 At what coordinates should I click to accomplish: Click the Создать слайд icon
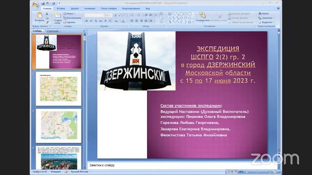pyautogui.click(x=58, y=16)
